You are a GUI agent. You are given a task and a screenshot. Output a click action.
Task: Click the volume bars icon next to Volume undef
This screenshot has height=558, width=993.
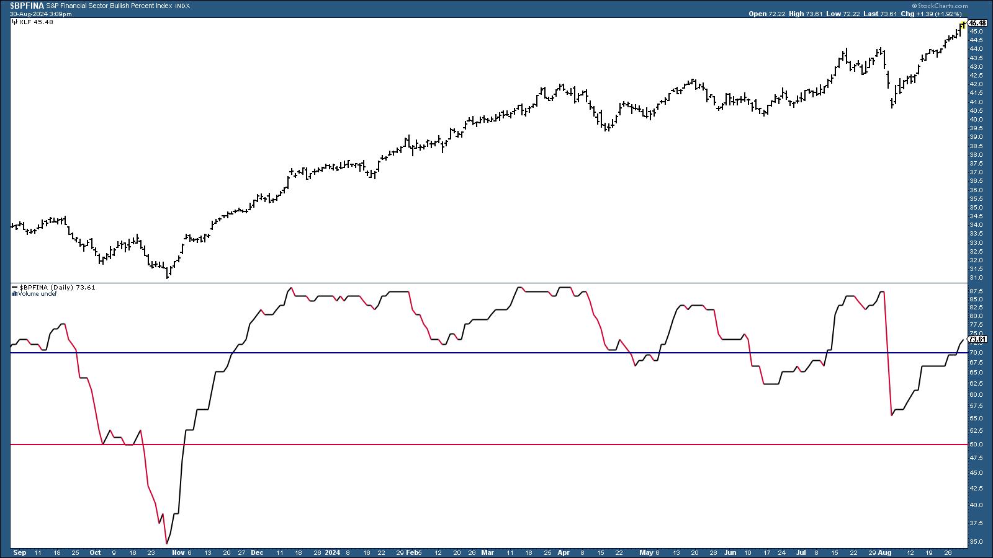(x=14, y=294)
